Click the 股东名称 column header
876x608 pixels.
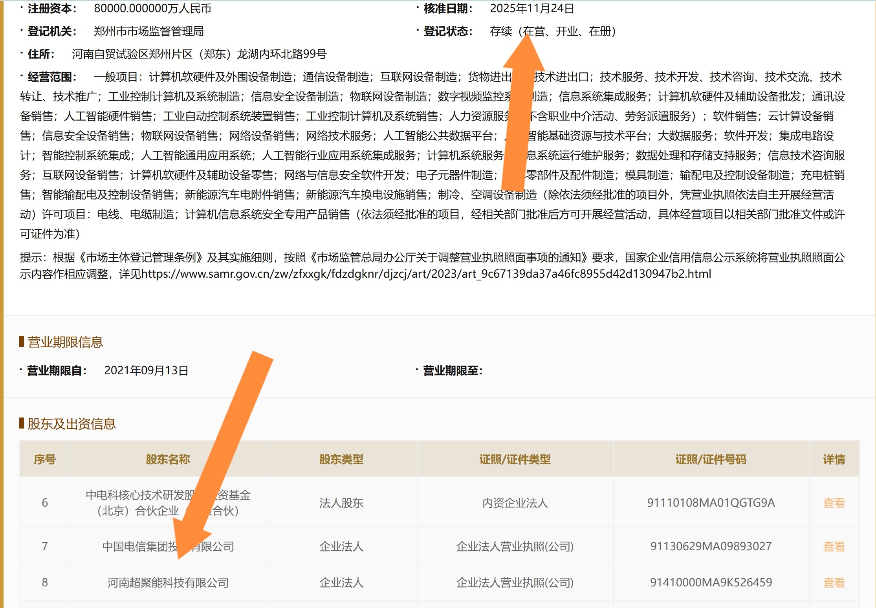click(168, 459)
